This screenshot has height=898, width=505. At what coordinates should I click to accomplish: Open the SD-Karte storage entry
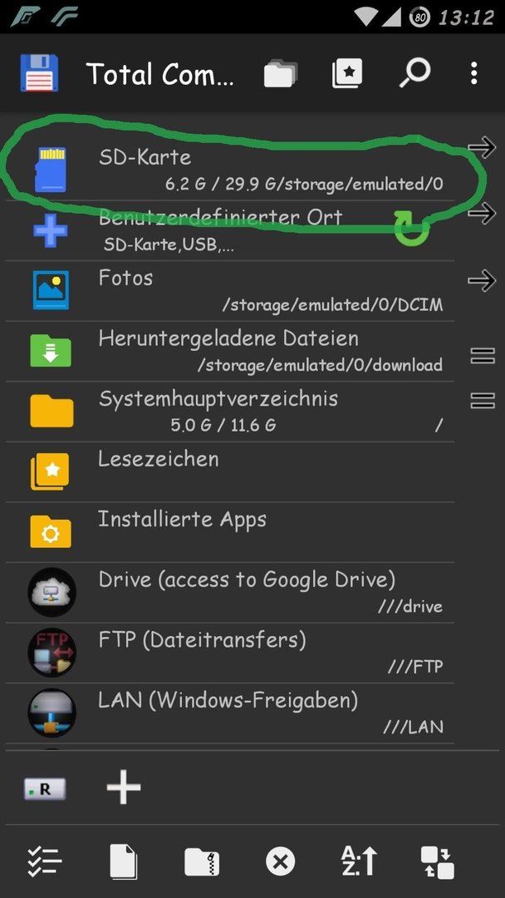coord(230,170)
